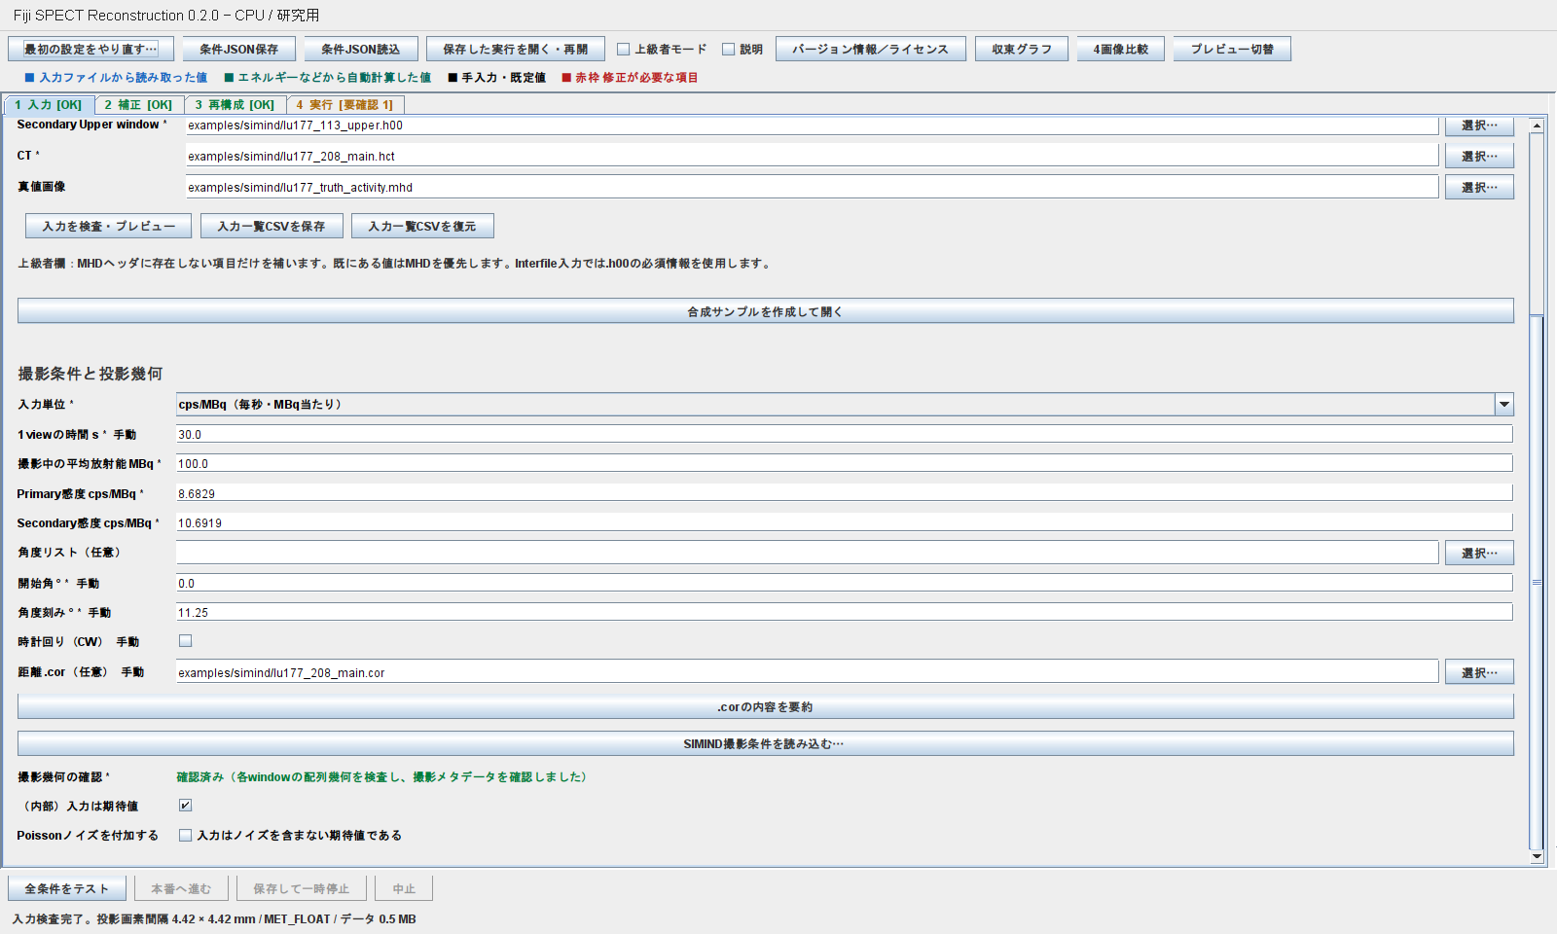
Task: Click the 開始角 input field
Action: click(844, 583)
